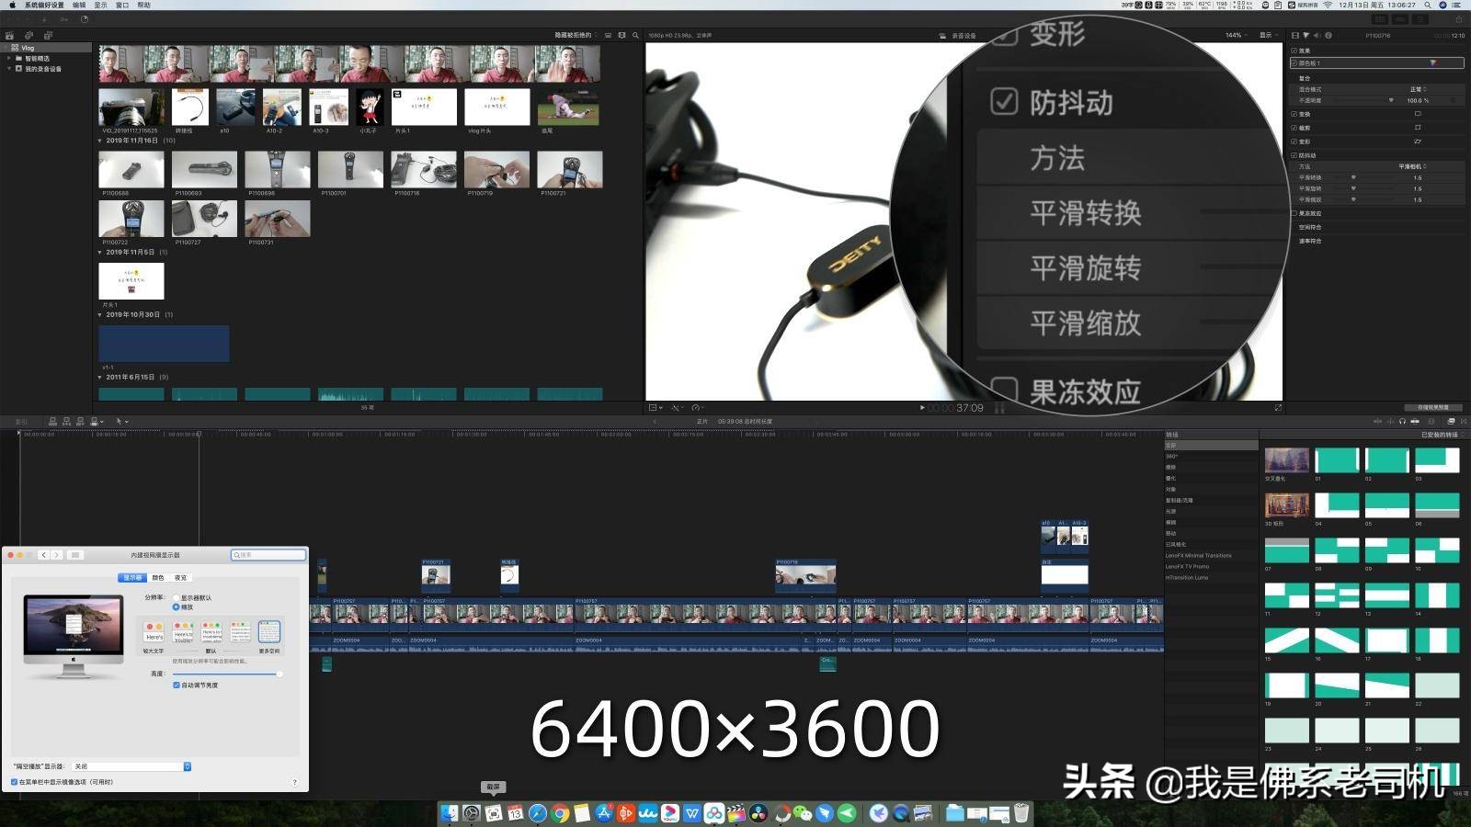1471x827 pixels.
Task: Select the 交叉叠化 transition thumbnail
Action: 1285,459
